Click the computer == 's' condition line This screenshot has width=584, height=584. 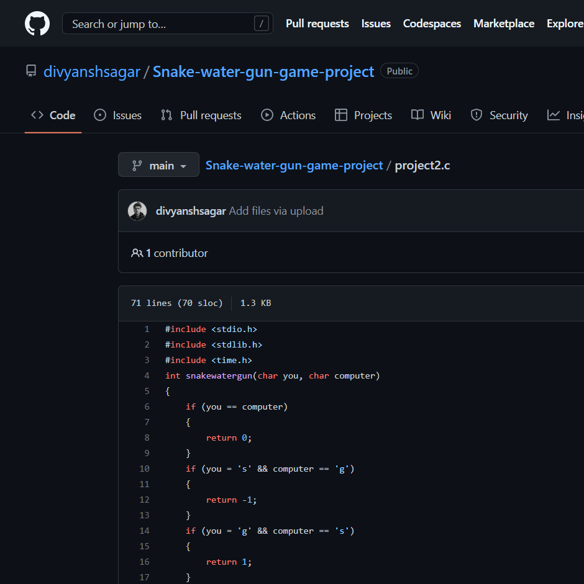(270, 531)
